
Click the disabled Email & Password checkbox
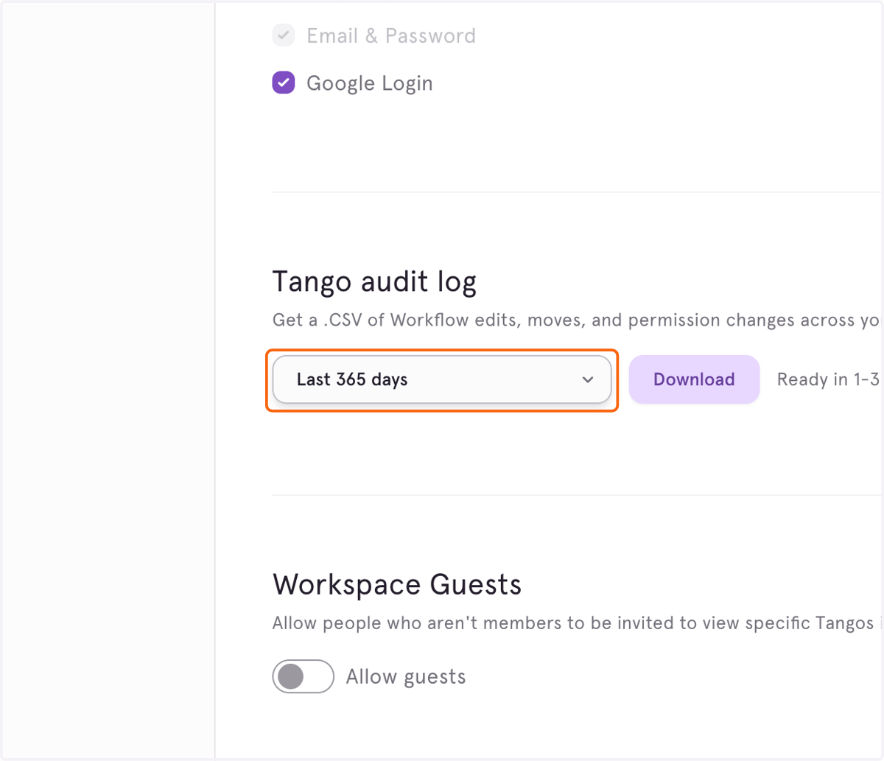(284, 35)
